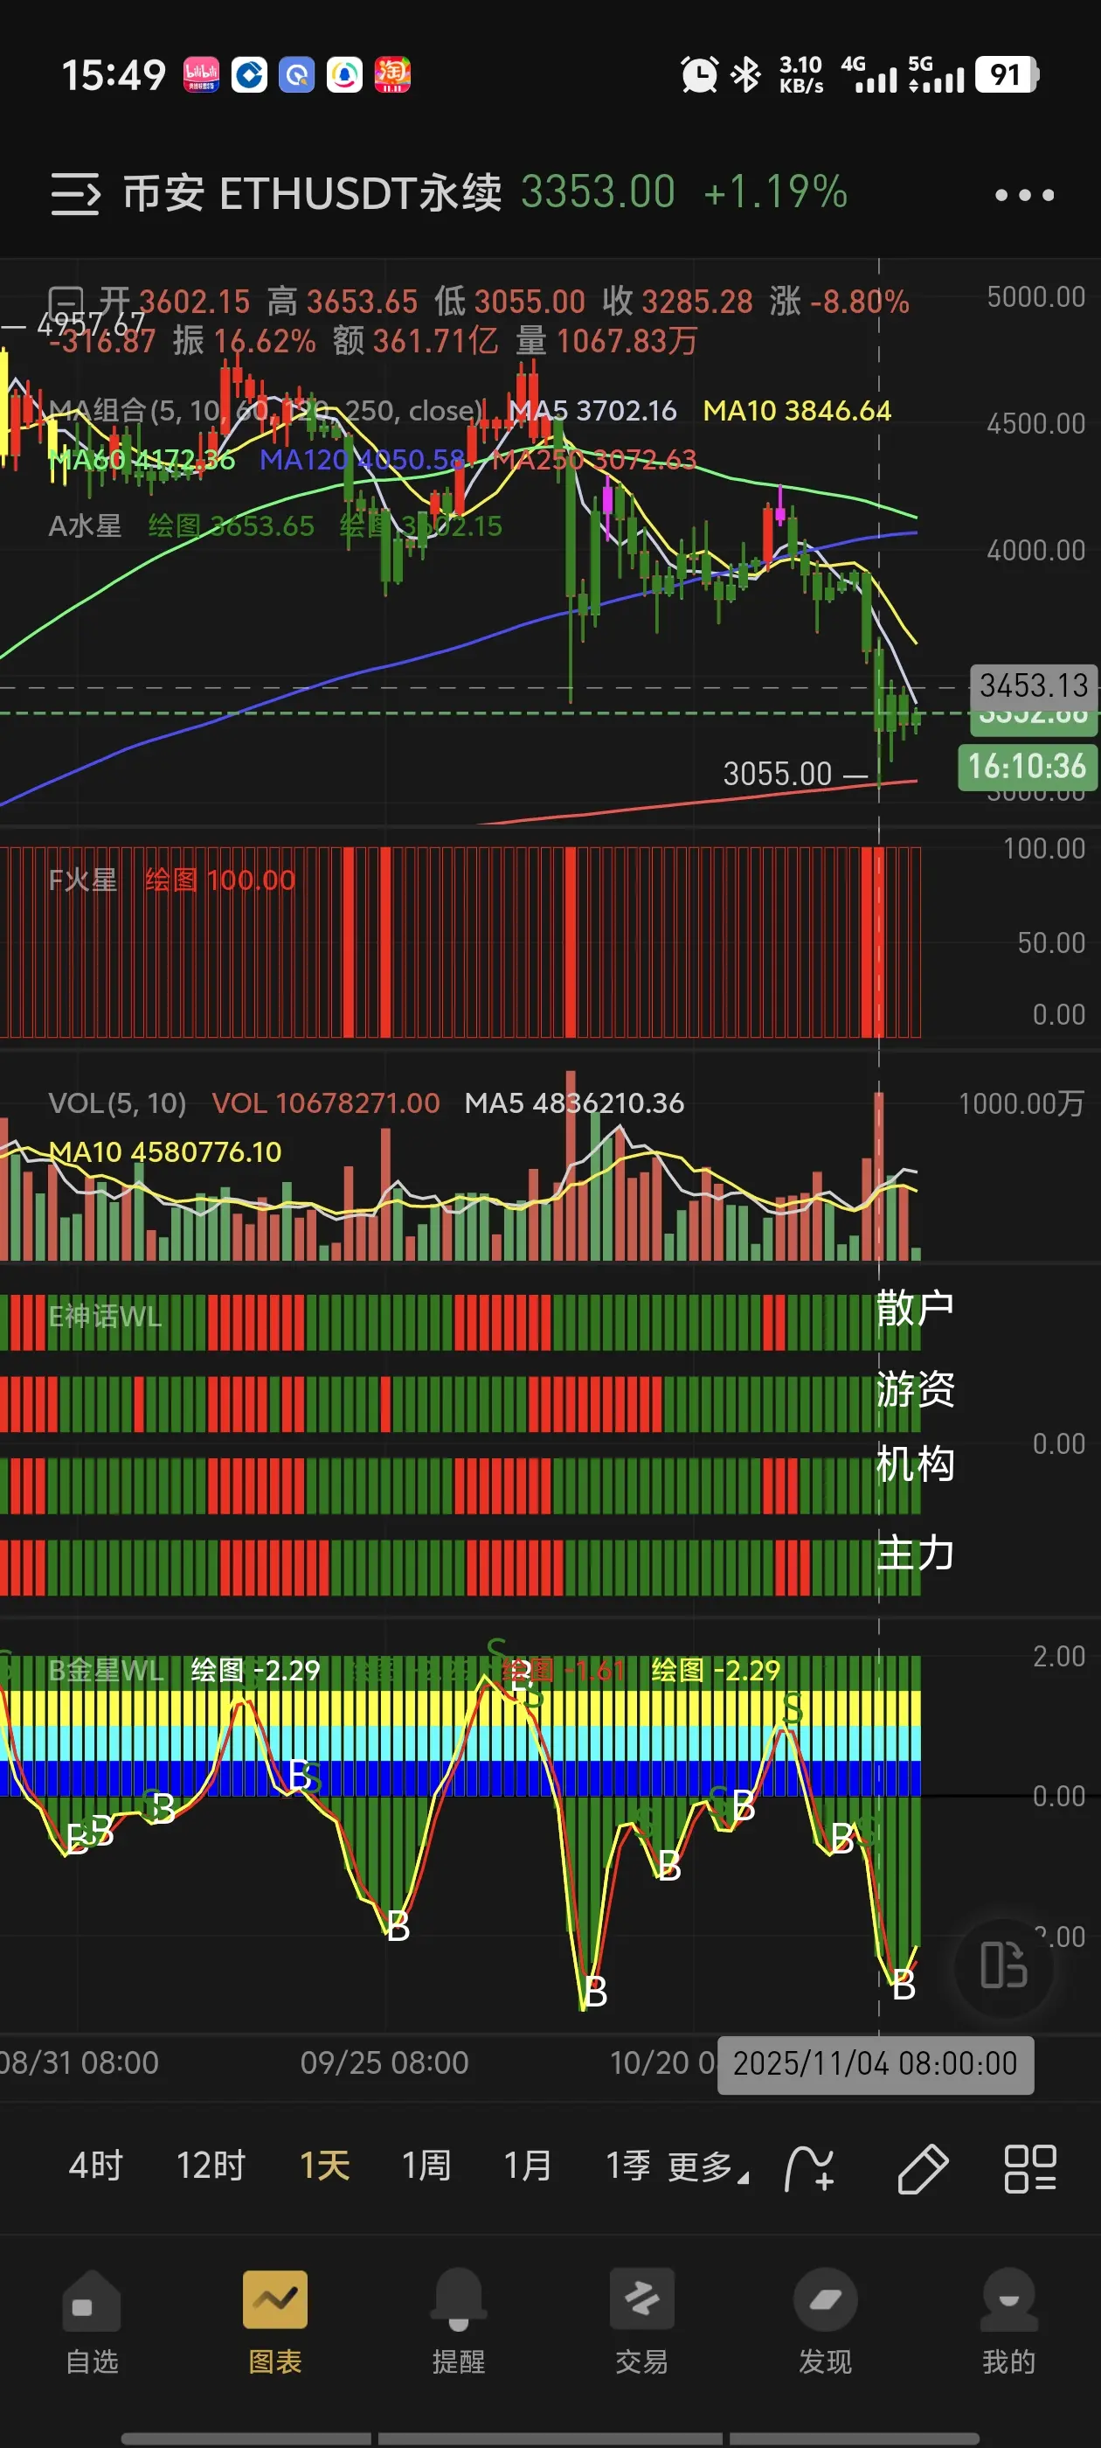Tap the B金星WL indicator label
Screen dimensions: 1101x2448
click(107, 1670)
